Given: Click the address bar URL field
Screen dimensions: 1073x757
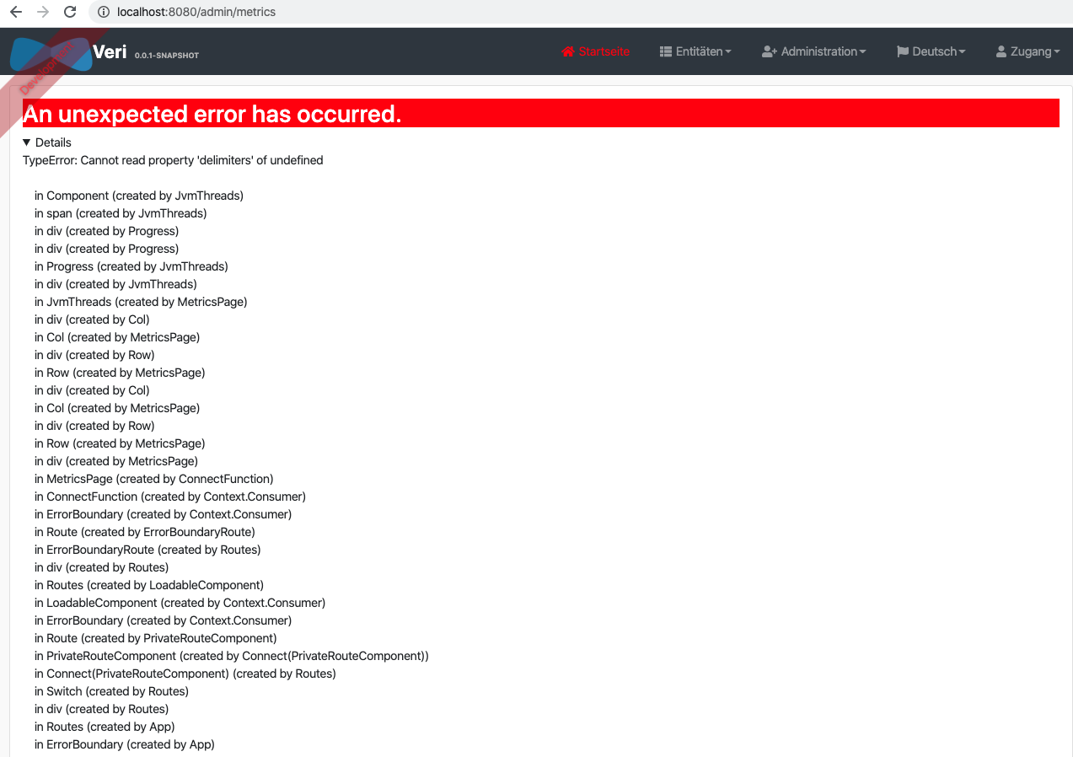Looking at the screenshot, I should (x=582, y=12).
